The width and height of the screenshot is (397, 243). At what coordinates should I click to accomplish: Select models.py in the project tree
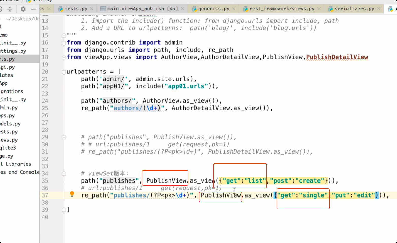[x=10, y=124]
